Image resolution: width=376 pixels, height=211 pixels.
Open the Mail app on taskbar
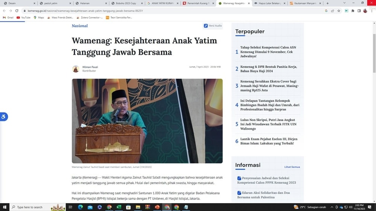[x=90, y=207]
